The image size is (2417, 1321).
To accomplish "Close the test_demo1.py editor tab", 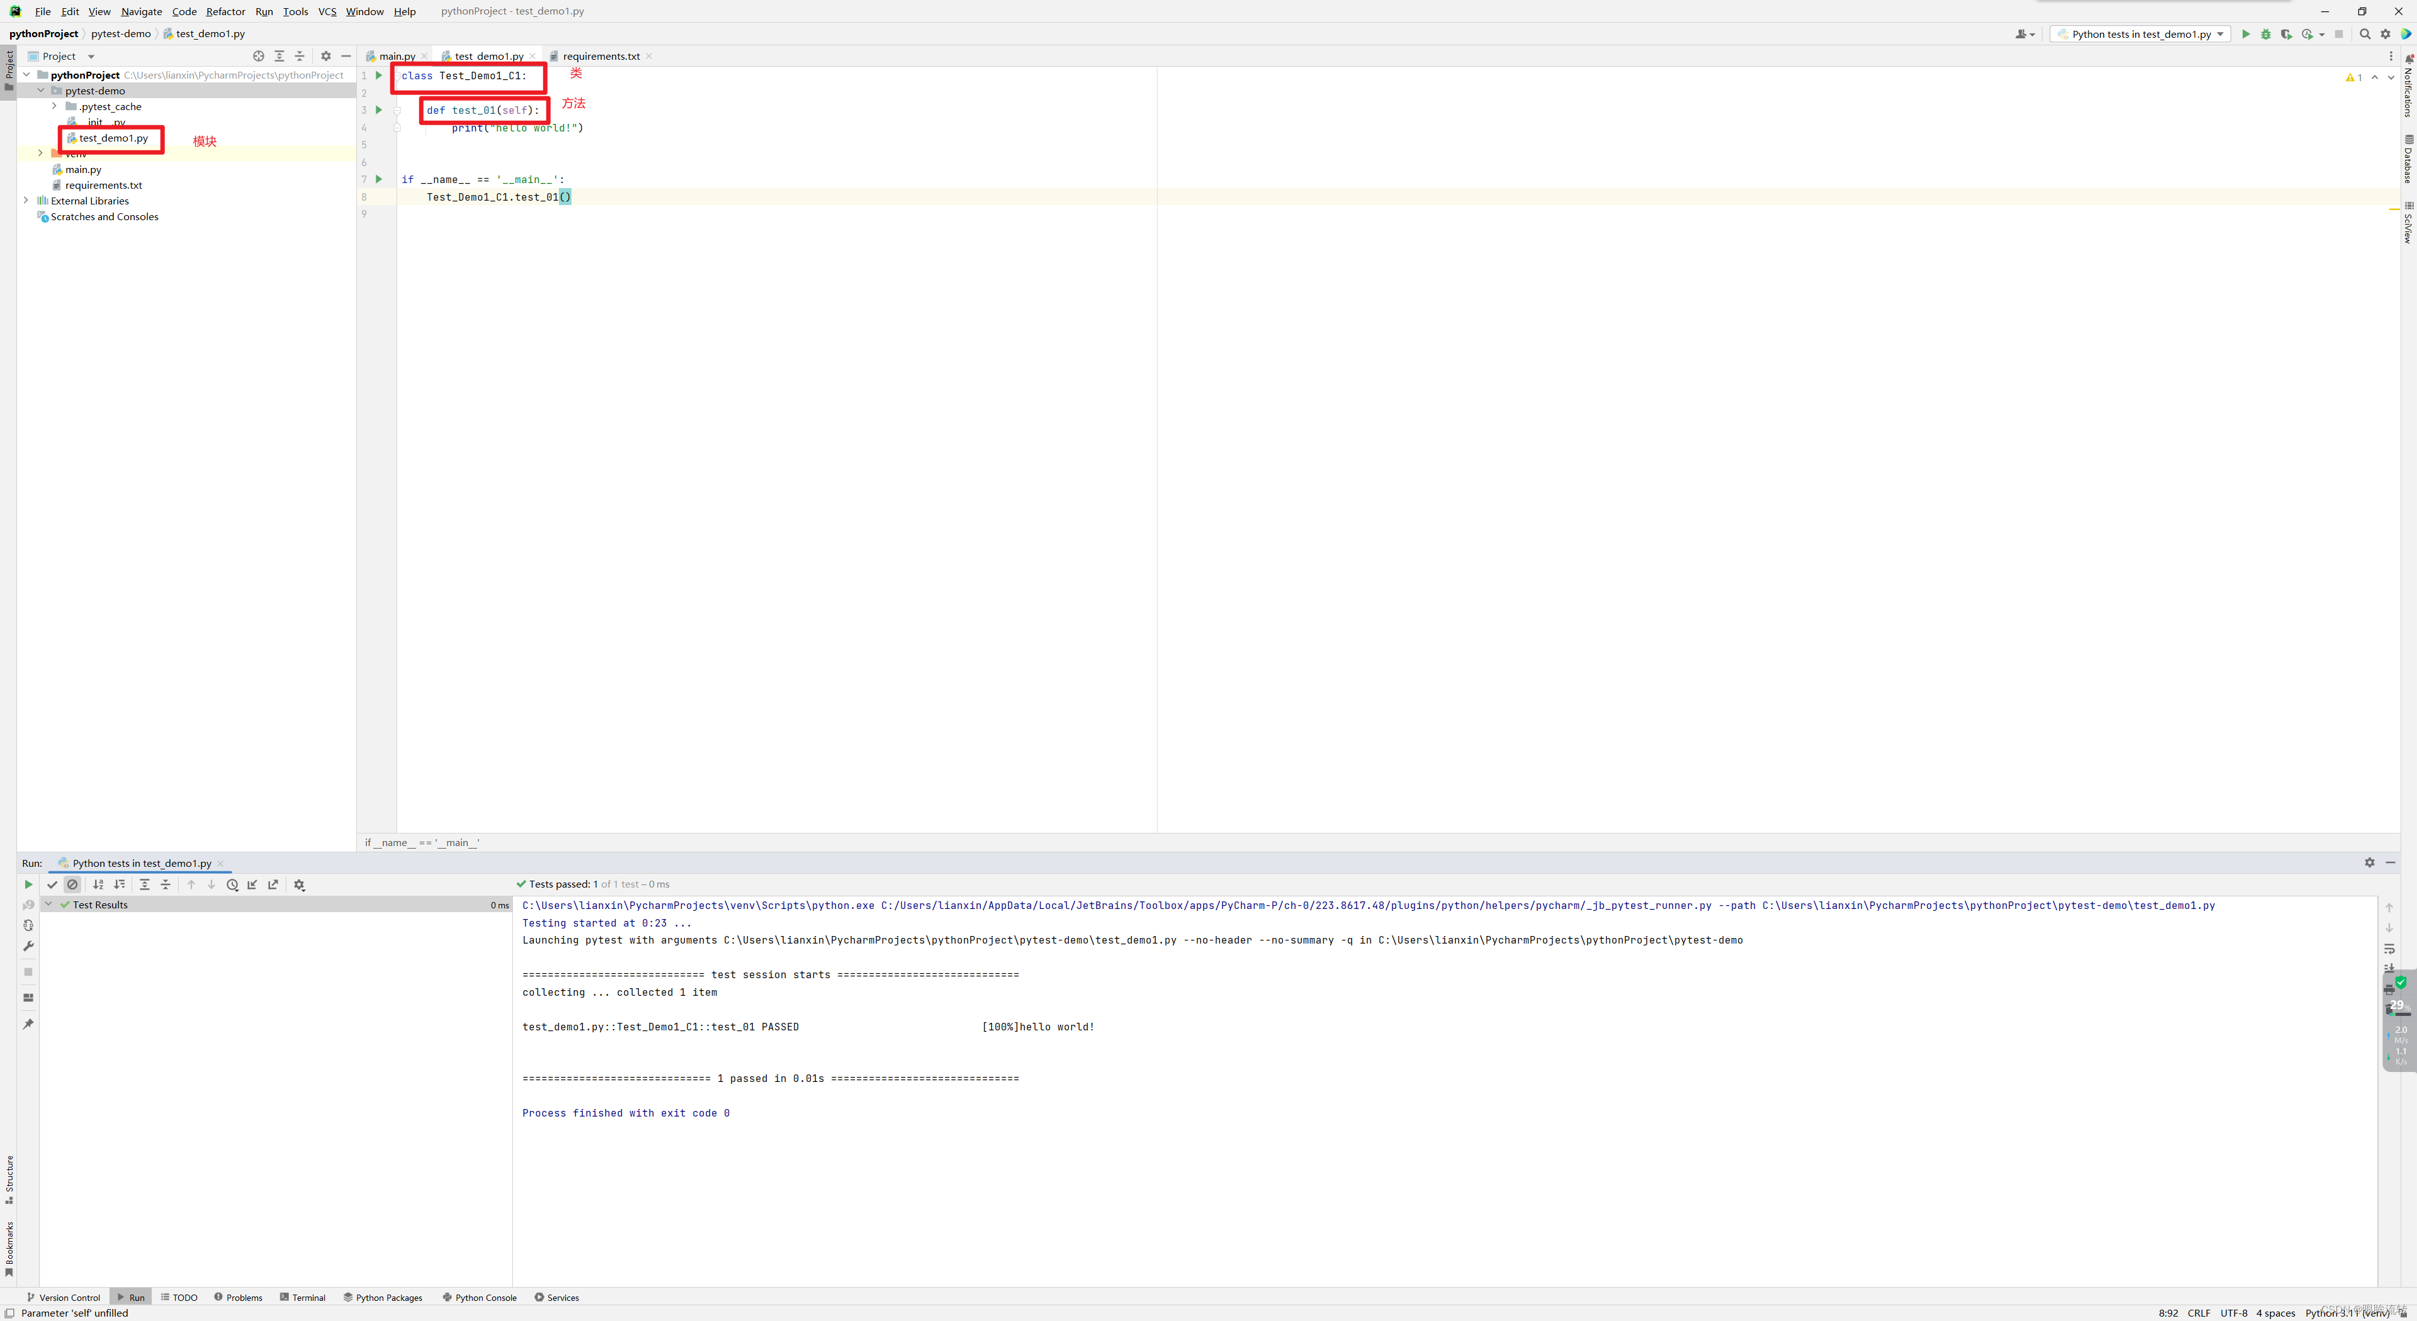I will 533,56.
